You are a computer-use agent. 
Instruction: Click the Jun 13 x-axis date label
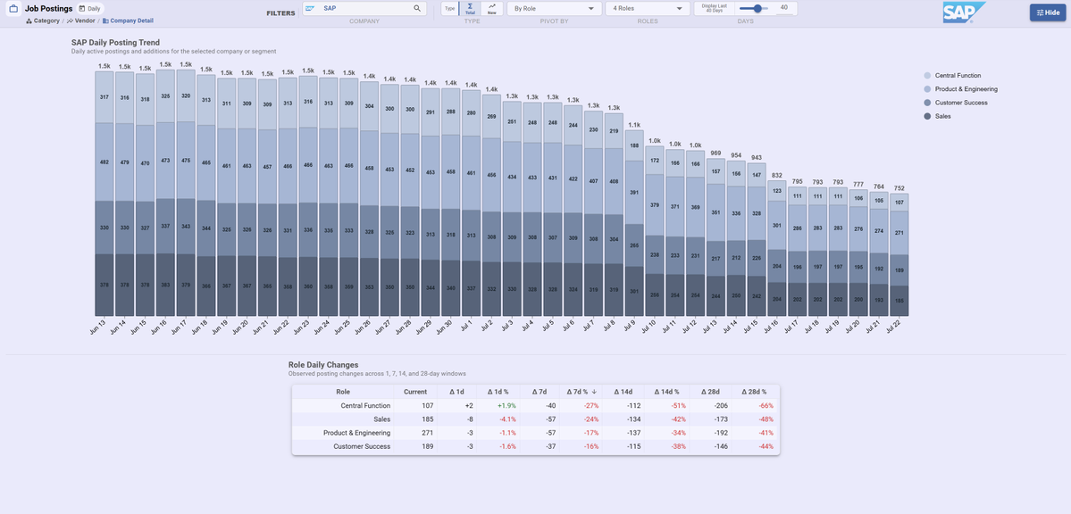coord(97,326)
